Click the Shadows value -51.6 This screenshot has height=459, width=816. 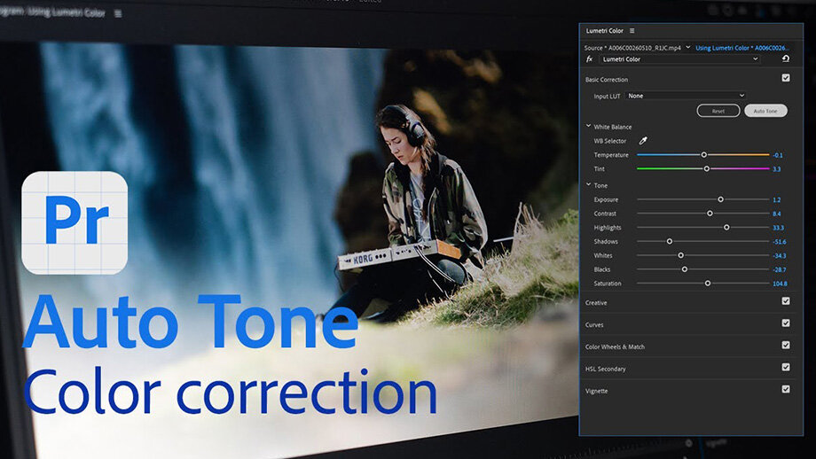pos(779,242)
